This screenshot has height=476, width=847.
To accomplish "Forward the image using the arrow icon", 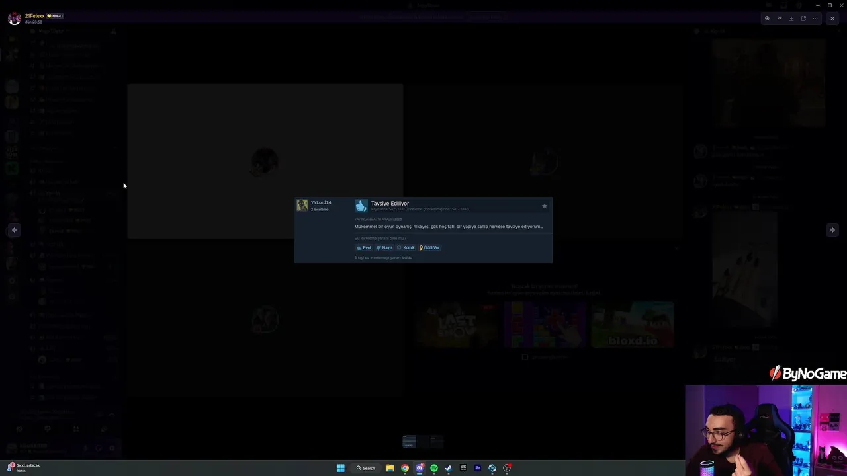I will point(780,19).
